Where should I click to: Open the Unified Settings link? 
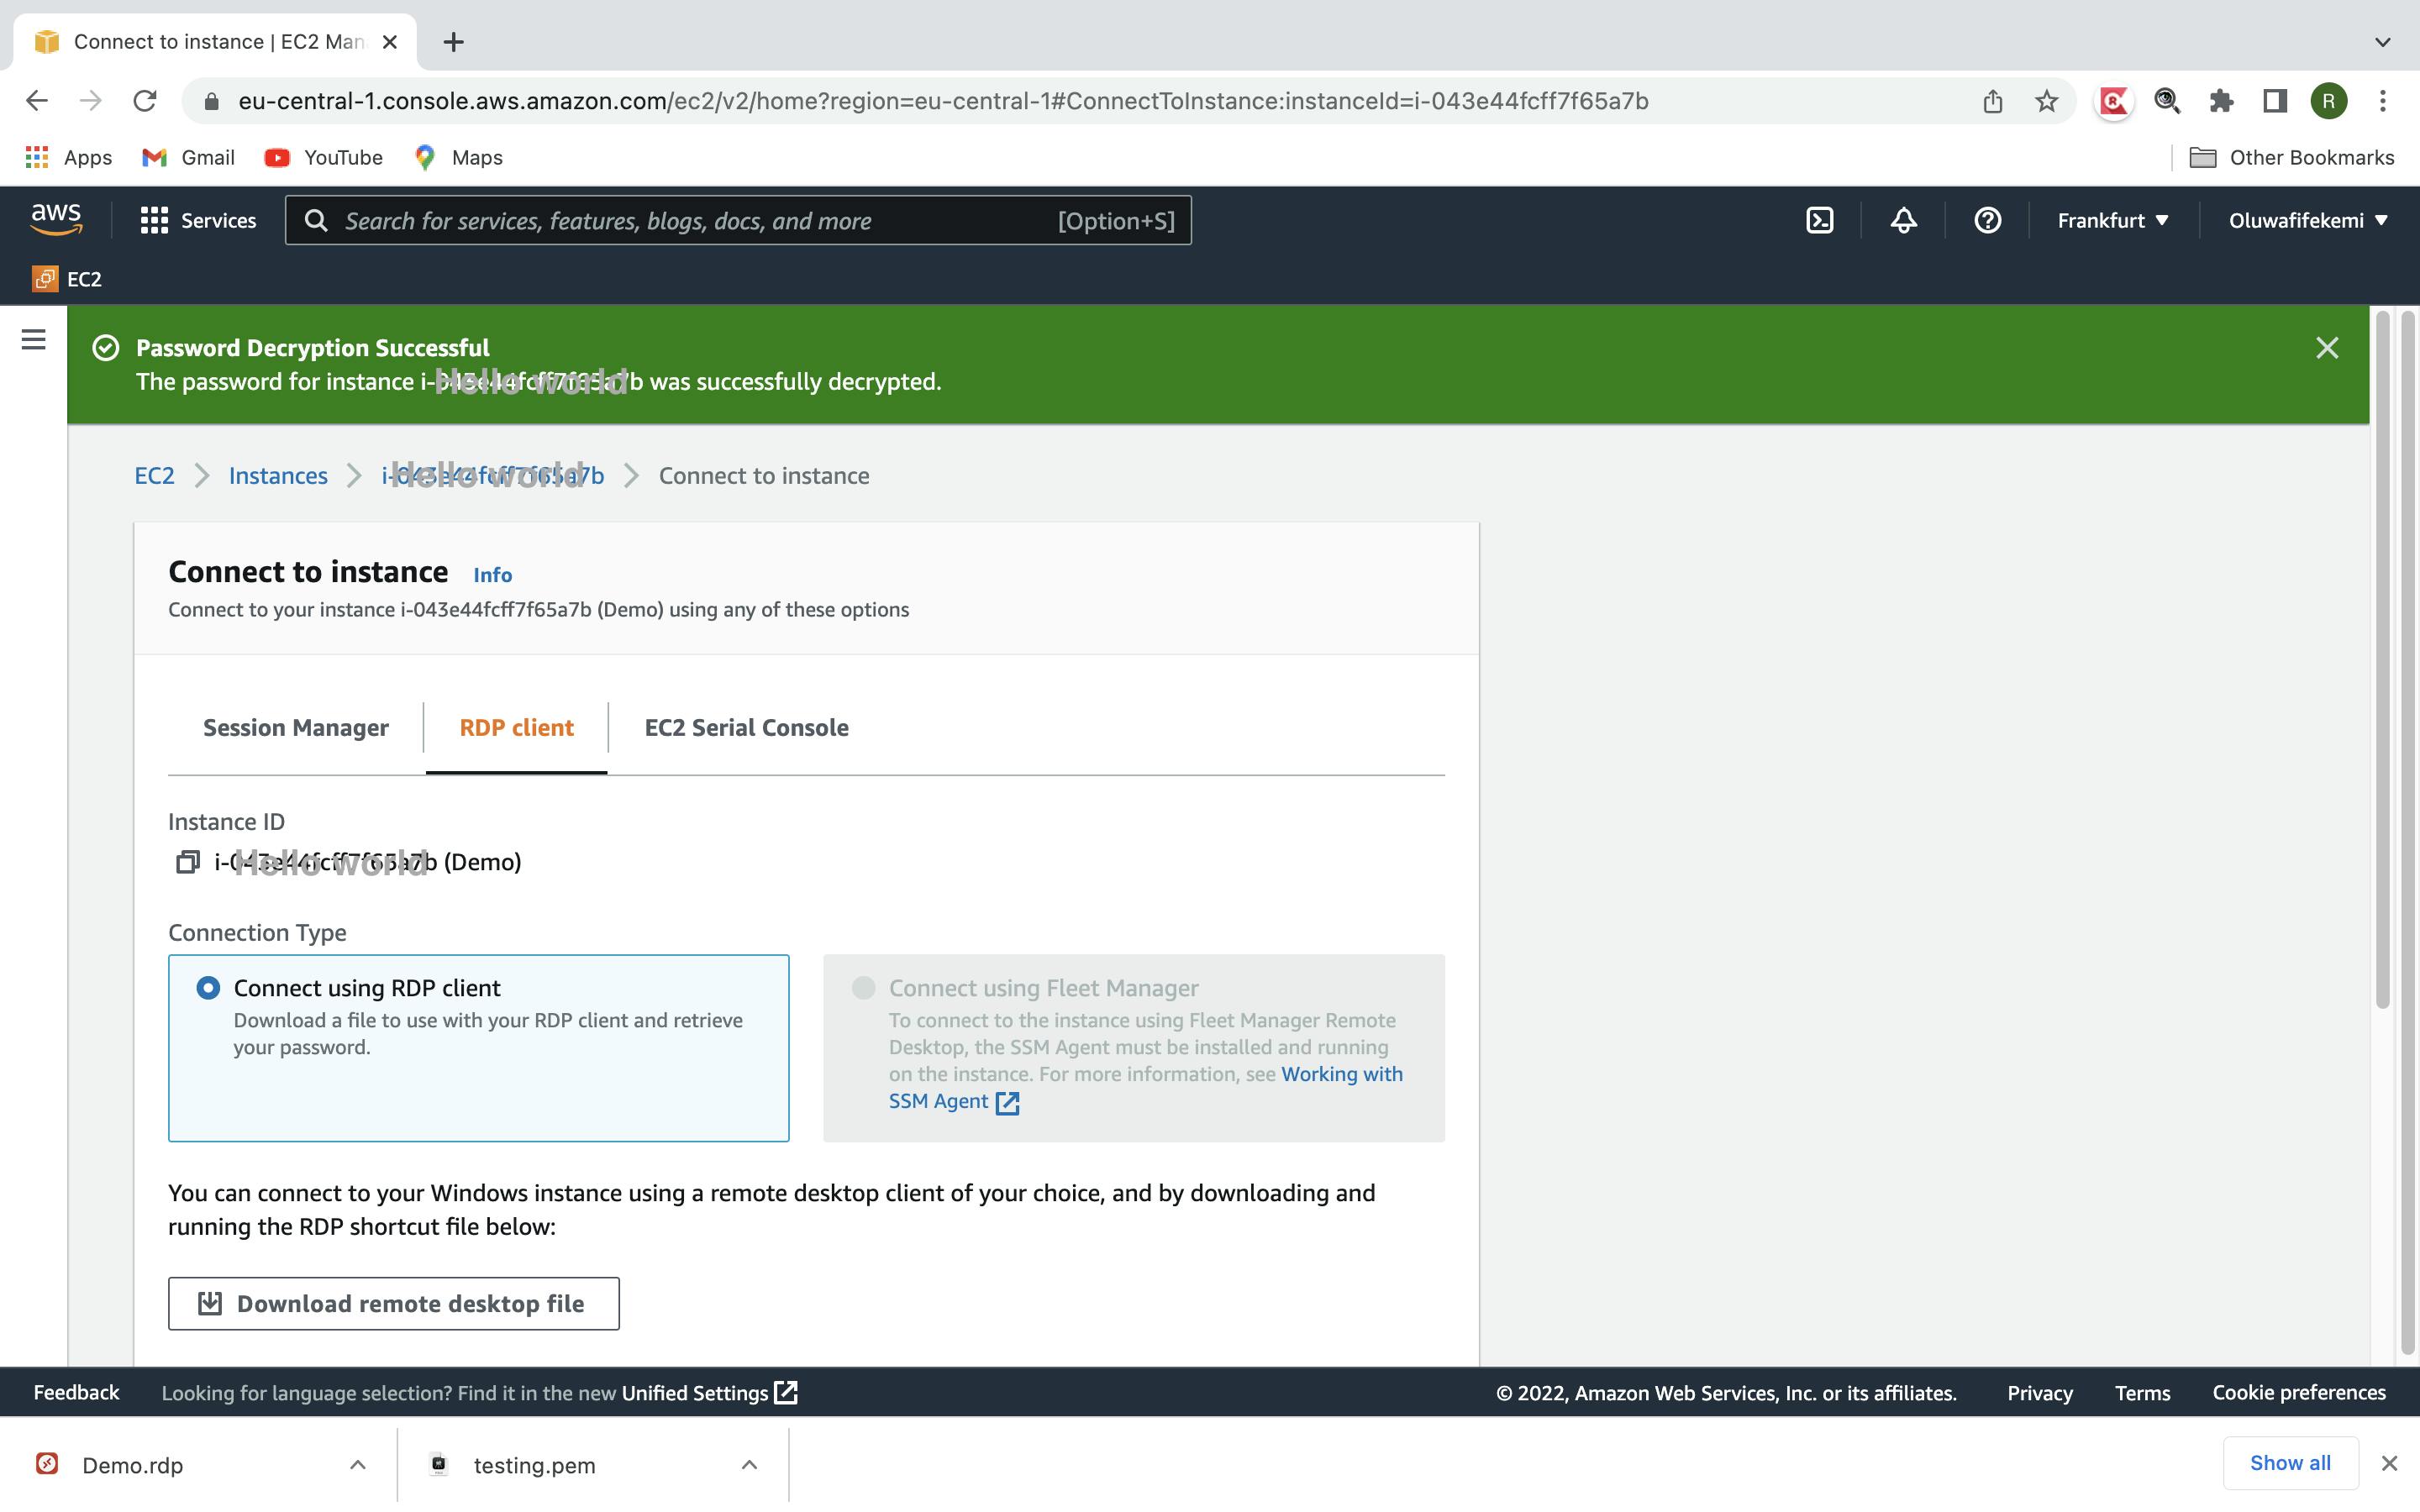click(x=709, y=1393)
